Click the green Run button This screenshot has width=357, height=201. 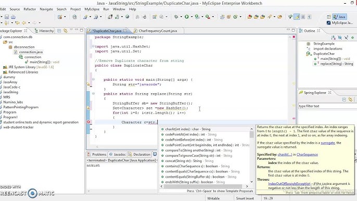(x=187, y=17)
